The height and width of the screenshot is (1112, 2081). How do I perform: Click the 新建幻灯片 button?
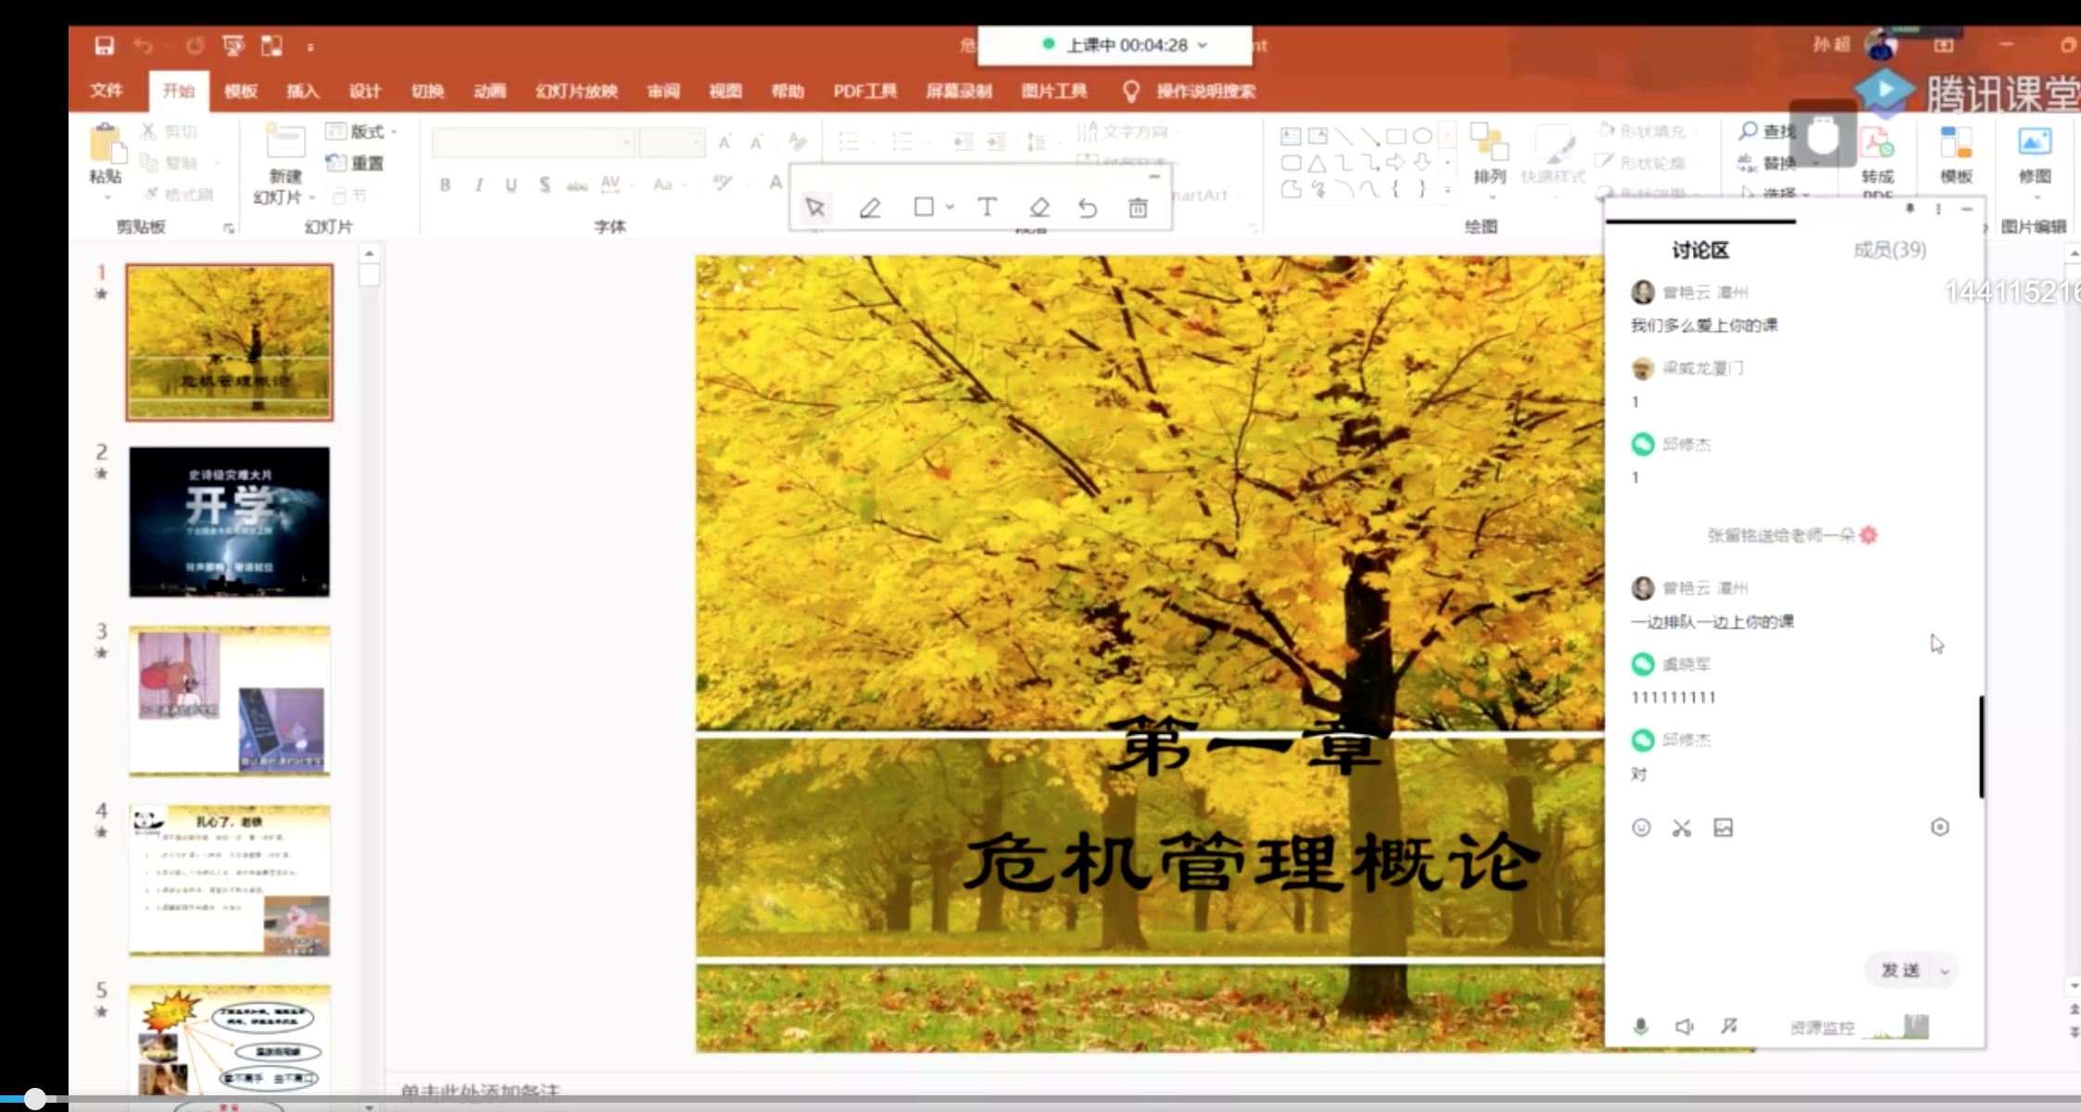(284, 148)
